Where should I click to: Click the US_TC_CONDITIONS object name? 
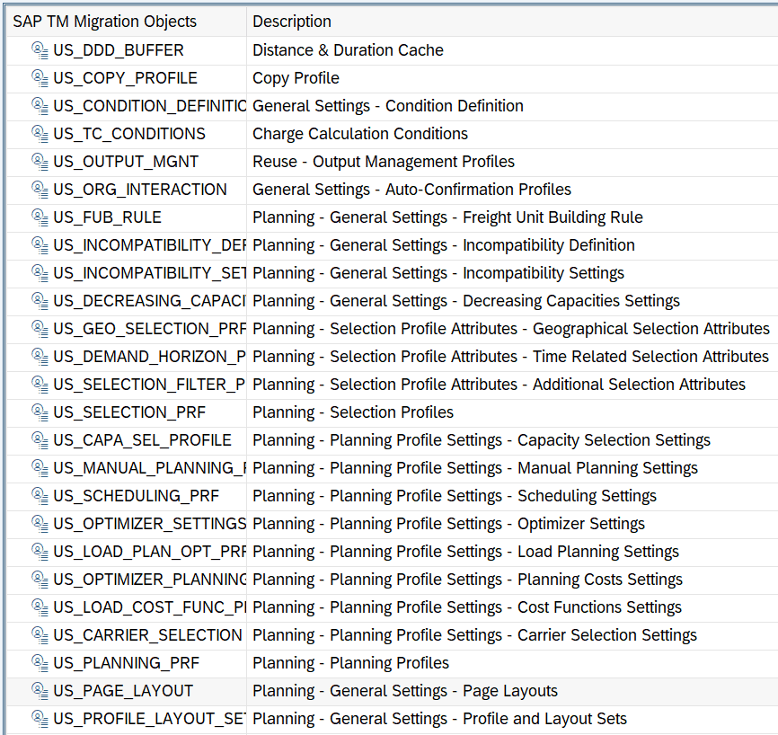[x=129, y=134]
